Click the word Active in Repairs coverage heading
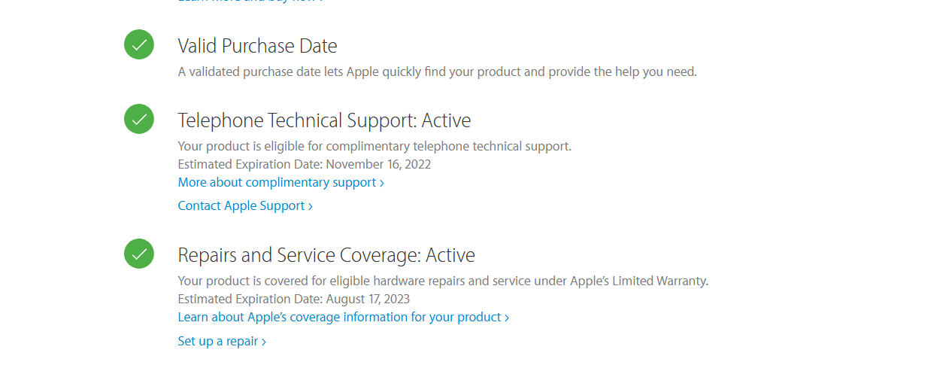Image resolution: width=943 pixels, height=374 pixels. click(x=450, y=255)
